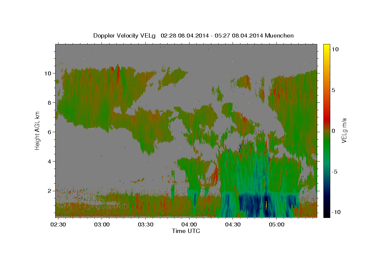Click the 'VELg m/s' colorbar title
392x261 pixels.
click(344, 130)
